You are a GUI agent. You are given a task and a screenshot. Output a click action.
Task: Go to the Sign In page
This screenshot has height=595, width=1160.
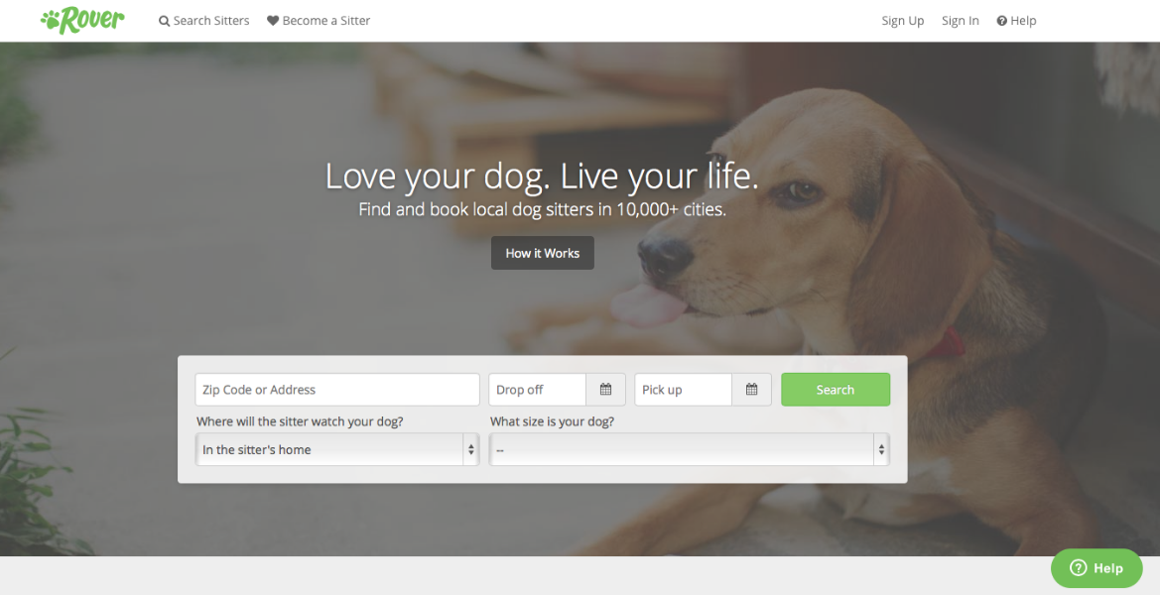[961, 21]
